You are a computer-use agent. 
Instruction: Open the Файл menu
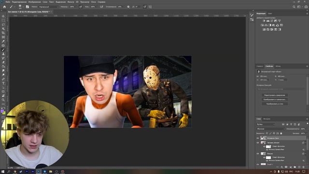(x=8, y=2)
